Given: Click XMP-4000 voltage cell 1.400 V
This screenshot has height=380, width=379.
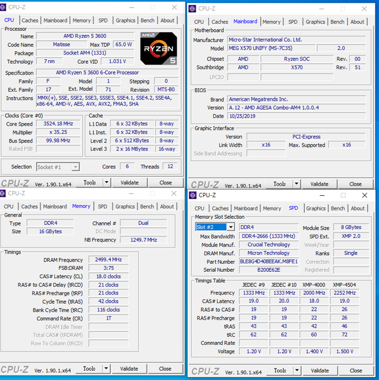Looking at the screenshot, I should pyautogui.click(x=314, y=351).
